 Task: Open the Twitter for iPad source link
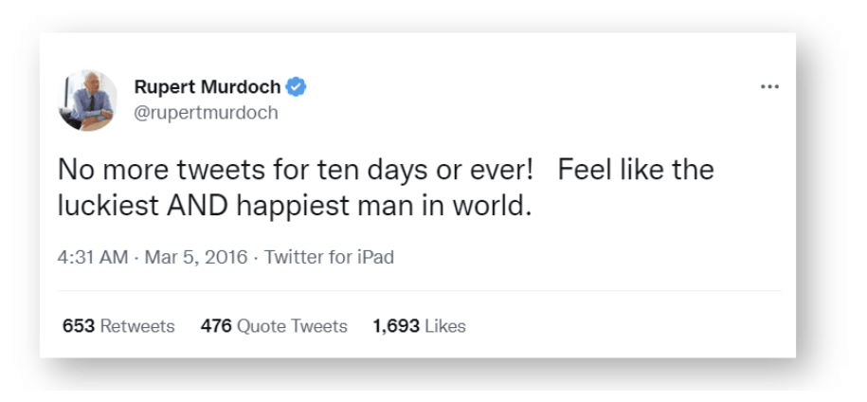pos(329,257)
